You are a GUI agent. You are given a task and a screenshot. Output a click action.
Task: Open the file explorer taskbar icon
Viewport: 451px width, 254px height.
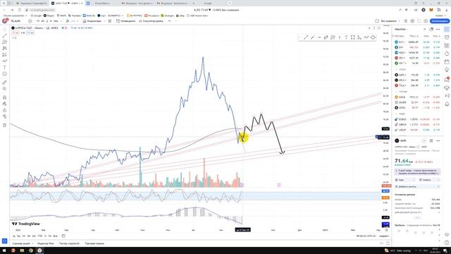[22, 250]
